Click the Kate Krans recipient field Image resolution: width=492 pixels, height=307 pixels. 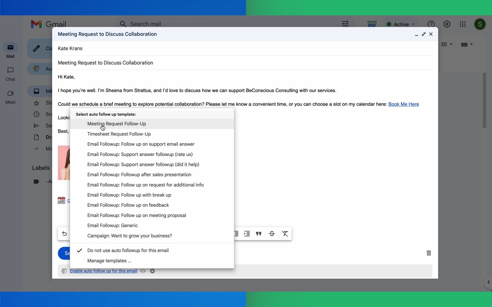tap(245, 48)
